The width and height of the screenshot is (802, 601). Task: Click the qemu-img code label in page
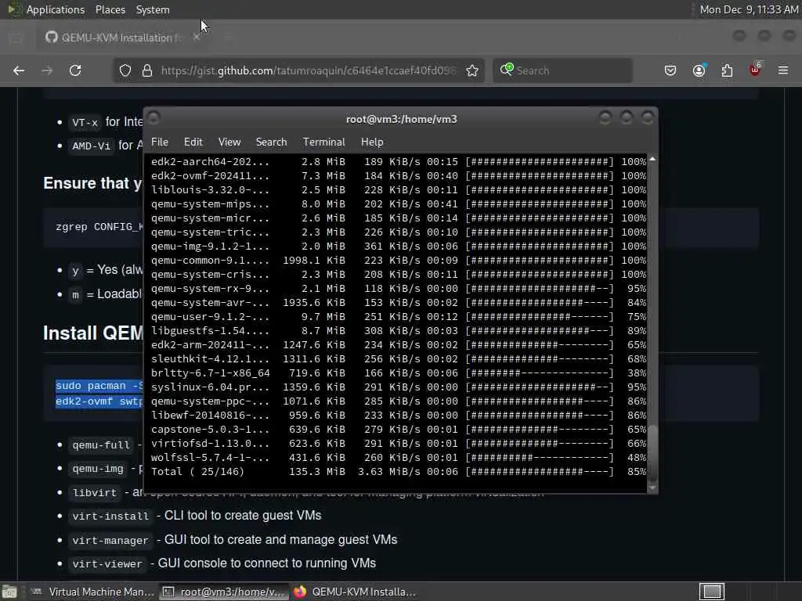[x=98, y=469]
